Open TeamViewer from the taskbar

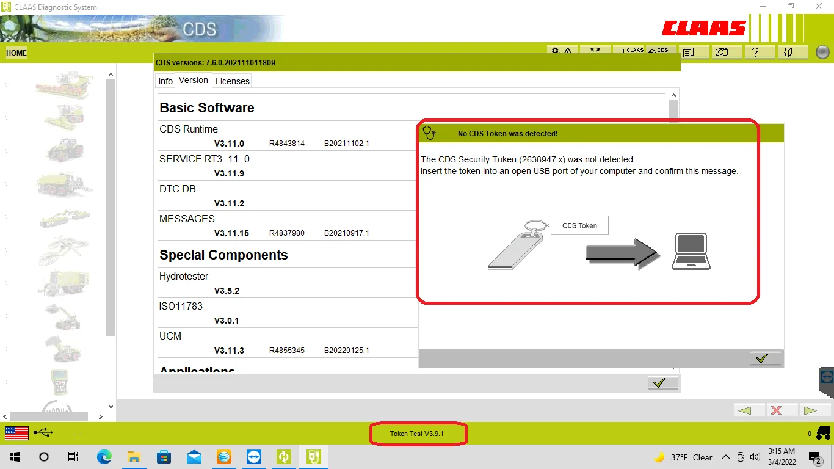point(253,457)
